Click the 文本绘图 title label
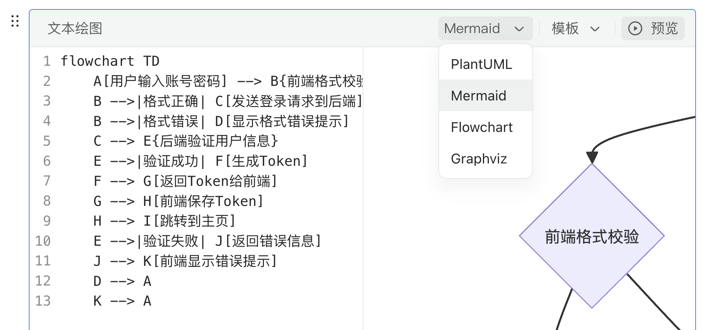The image size is (711, 330). [75, 28]
